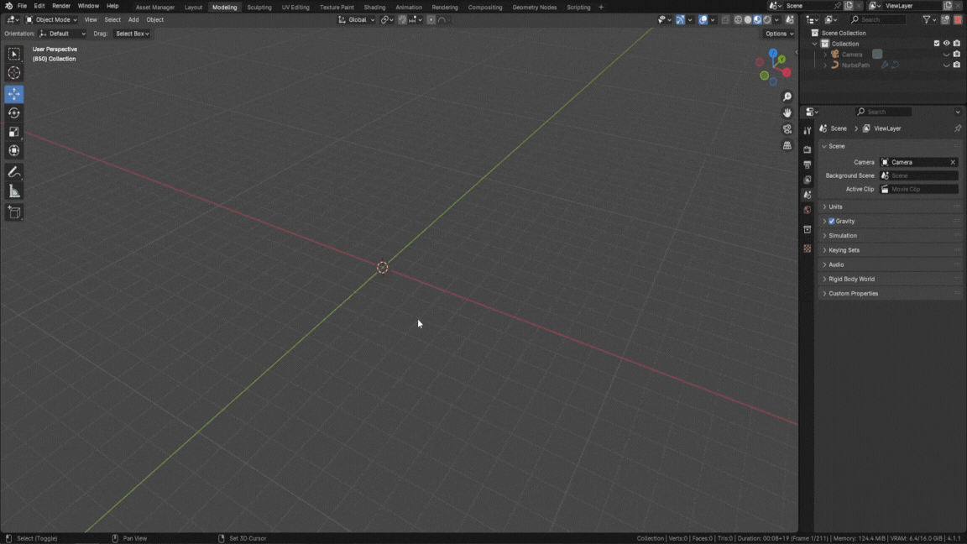Activate the Annotate tool
The image size is (967, 544).
click(x=14, y=172)
